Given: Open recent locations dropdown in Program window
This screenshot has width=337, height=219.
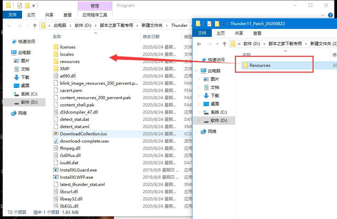Looking at the screenshot, I should coord(28,26).
